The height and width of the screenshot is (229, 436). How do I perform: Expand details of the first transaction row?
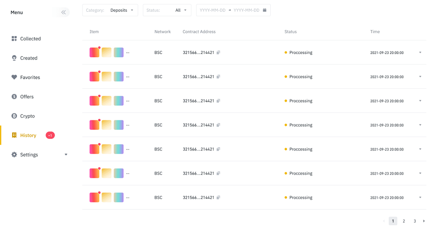(420, 52)
